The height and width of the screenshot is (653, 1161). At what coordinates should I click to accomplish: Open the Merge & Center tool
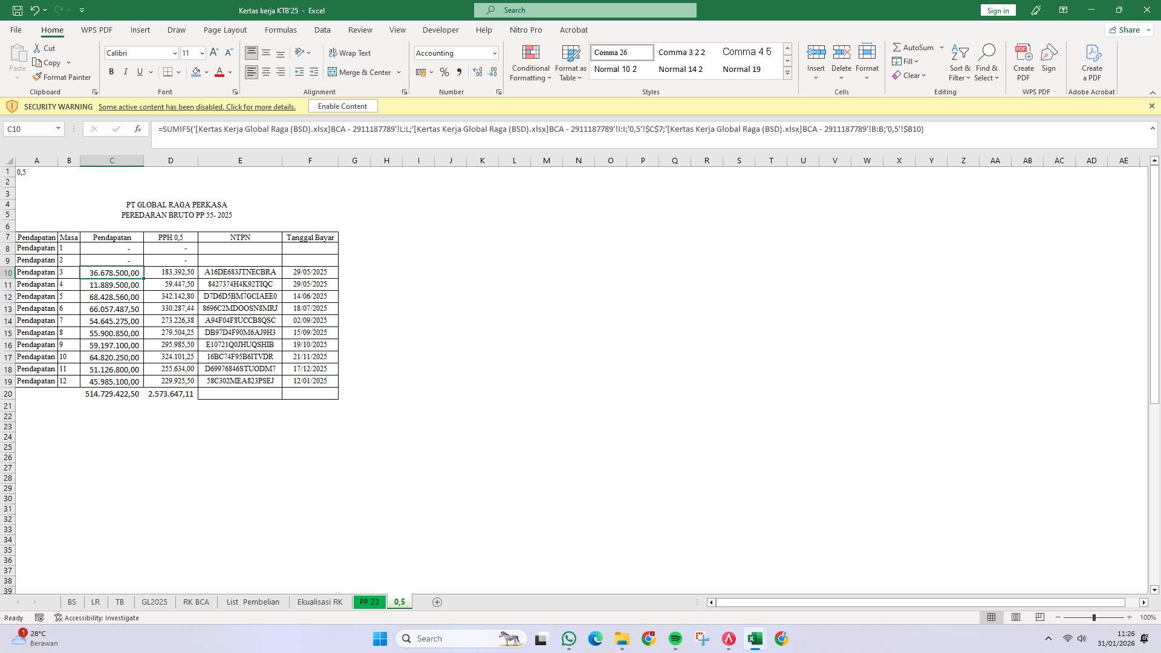pos(360,72)
